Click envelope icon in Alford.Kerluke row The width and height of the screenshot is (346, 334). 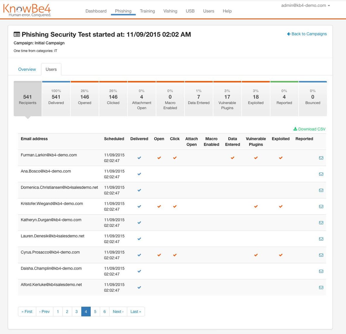click(x=321, y=288)
